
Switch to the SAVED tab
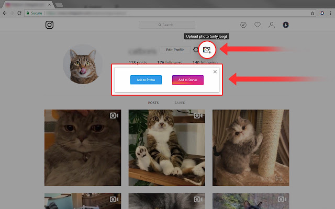coord(180,103)
